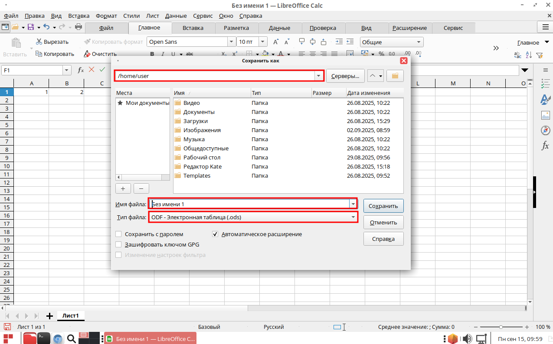Expand the file name history dropdown arrow
Screen dimensions: 553x344
[353, 204]
